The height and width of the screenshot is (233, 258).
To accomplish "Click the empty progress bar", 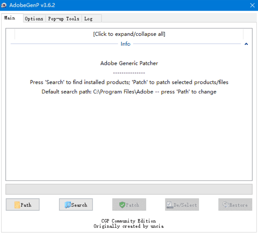I will [x=129, y=189].
